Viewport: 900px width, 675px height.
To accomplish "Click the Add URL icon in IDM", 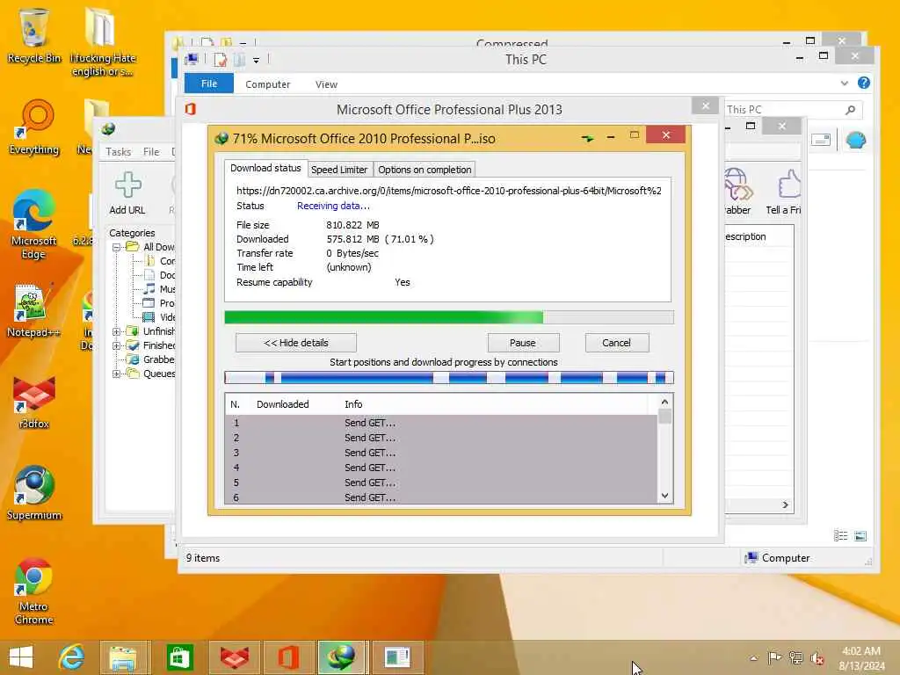I will [x=127, y=193].
